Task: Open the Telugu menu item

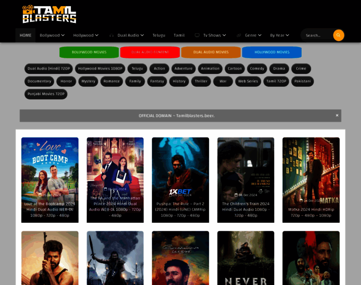Action: point(159,35)
